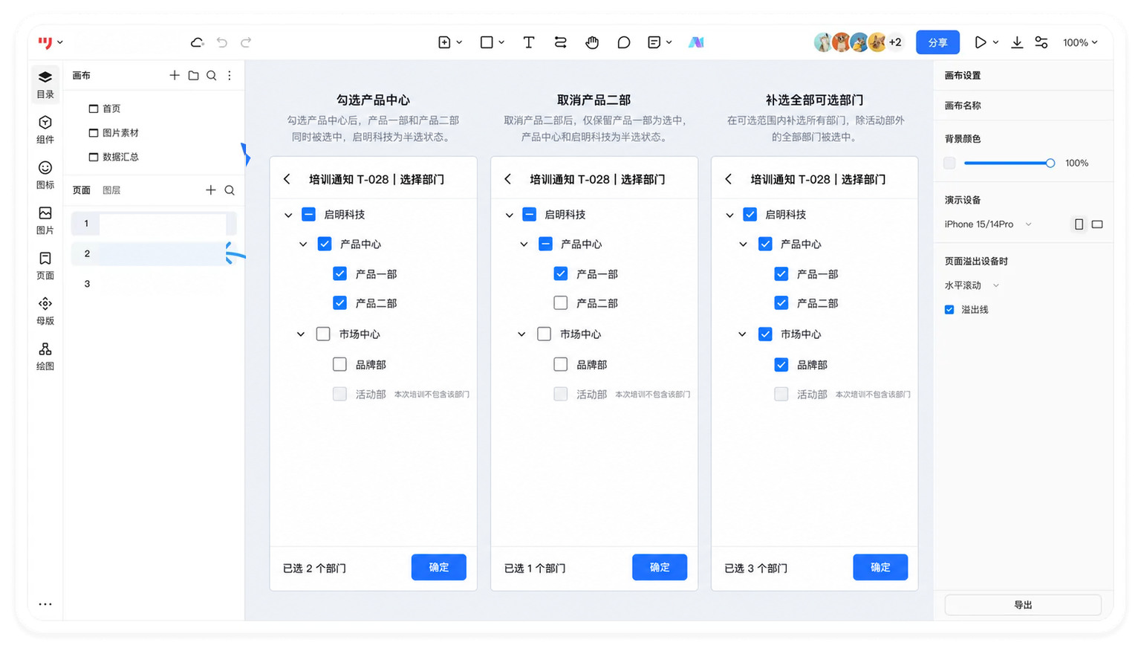Select the connector line tool

560,42
